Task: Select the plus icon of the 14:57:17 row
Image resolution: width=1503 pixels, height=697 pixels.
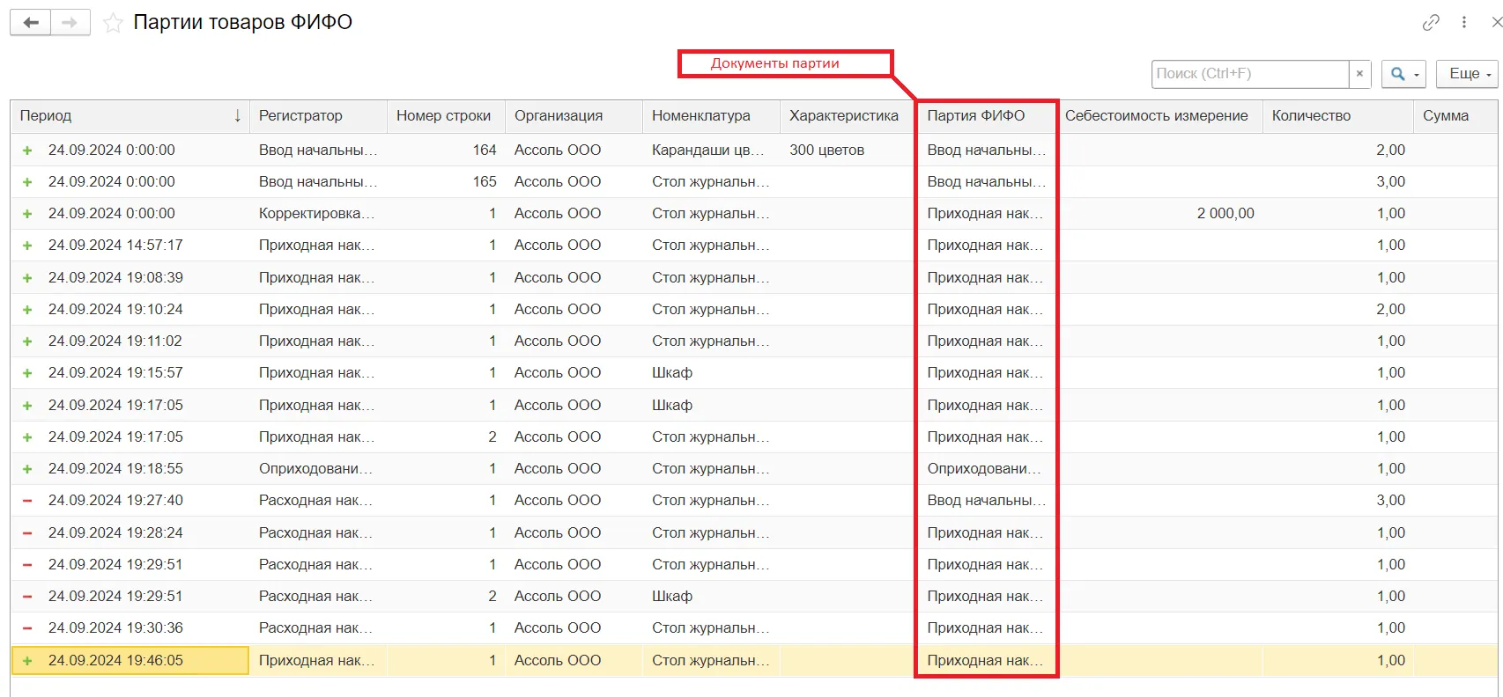Action: tap(27, 246)
